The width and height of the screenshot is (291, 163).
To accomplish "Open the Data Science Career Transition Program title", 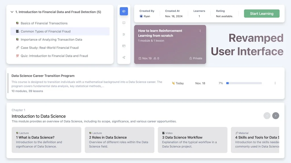I will tap(43, 76).
